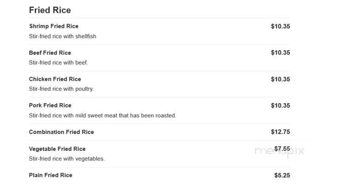The image size is (362, 189).
Task: Click the Chicken Fried Rice $10.35 price
Action: [280, 79]
